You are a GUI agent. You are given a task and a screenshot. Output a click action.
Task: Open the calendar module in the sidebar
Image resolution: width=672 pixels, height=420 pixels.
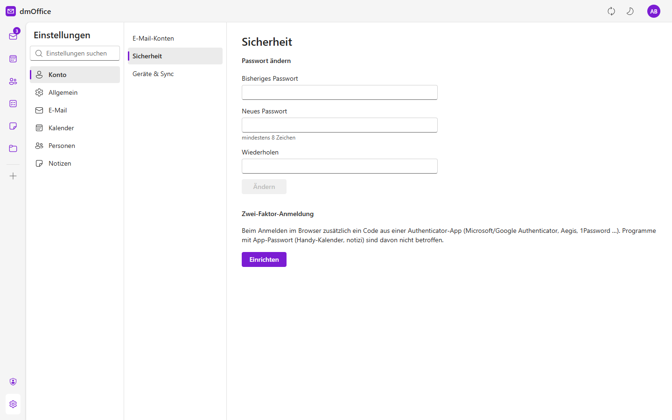tap(13, 59)
